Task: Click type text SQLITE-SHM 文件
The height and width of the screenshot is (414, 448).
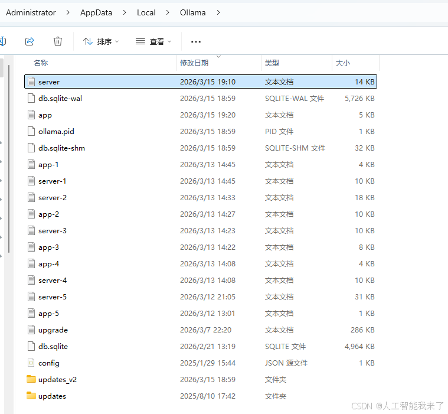Action: 295,148
